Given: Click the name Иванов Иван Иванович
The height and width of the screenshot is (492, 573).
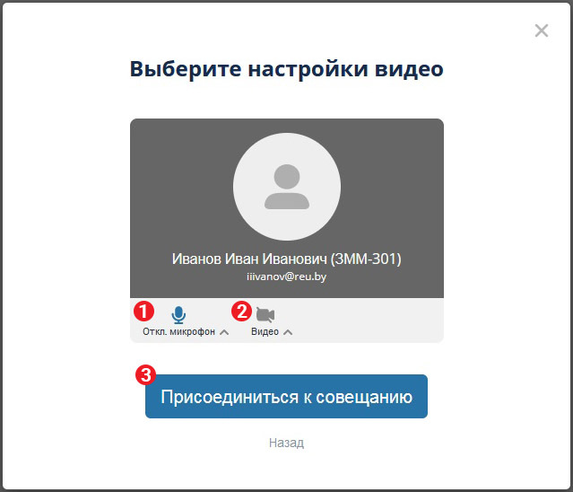Looking at the screenshot, I should [249, 259].
